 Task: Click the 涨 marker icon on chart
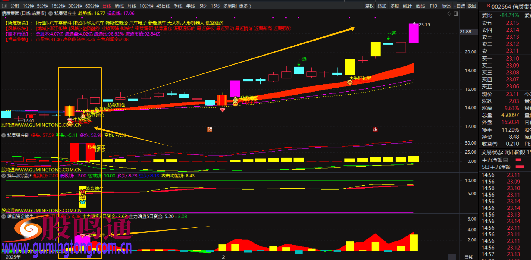(x=375, y=129)
